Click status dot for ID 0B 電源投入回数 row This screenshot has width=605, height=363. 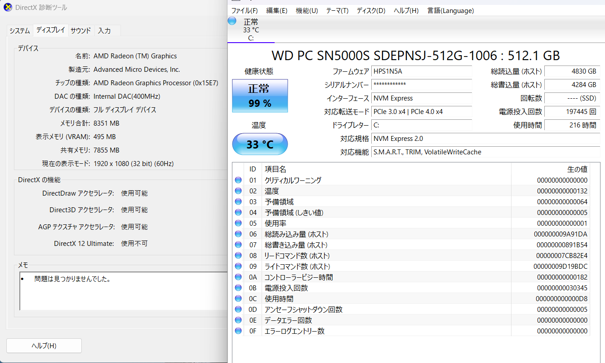coord(238,288)
